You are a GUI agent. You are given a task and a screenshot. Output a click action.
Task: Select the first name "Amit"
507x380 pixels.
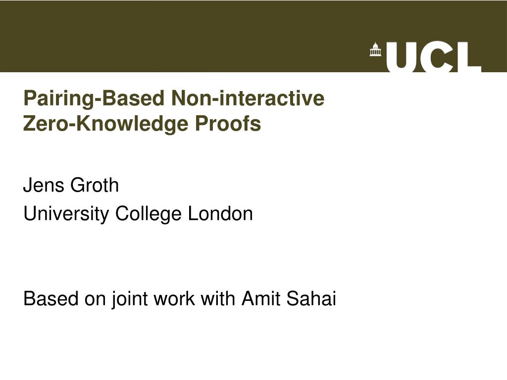(258, 299)
